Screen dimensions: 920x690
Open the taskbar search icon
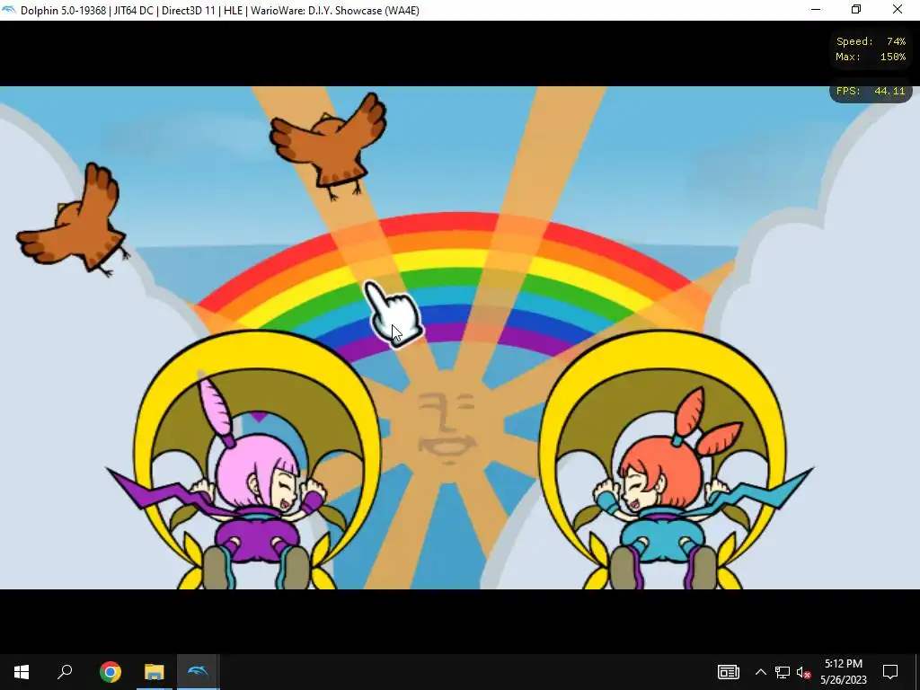[65, 672]
